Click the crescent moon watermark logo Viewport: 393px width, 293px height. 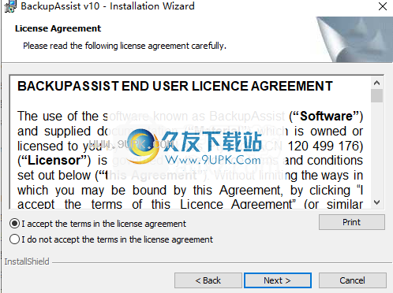click(x=141, y=146)
